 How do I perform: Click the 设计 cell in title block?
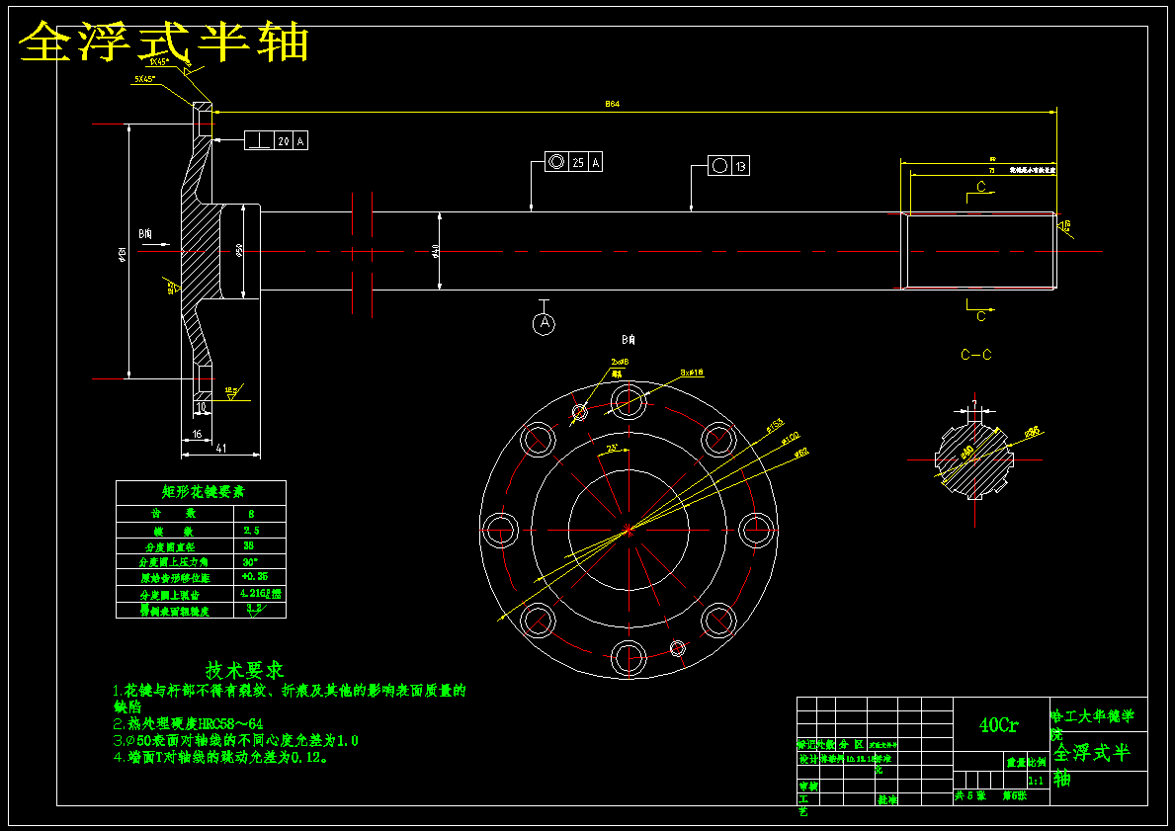pos(807,758)
